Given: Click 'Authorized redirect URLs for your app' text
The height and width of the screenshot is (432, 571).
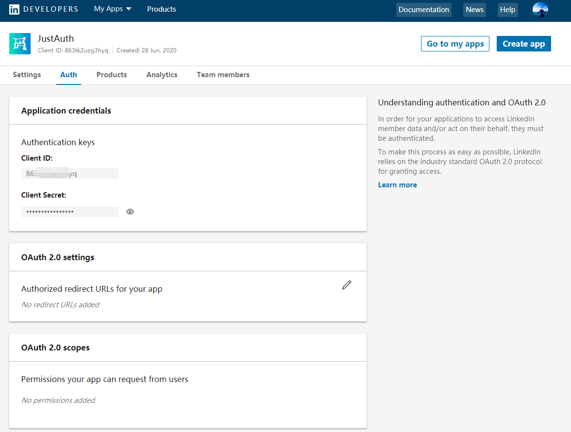Looking at the screenshot, I should coord(92,289).
